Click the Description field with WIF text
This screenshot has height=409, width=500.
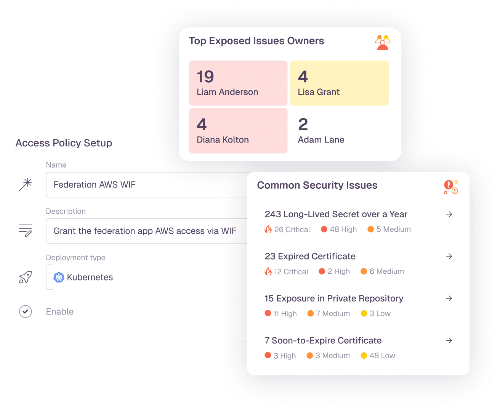pyautogui.click(x=147, y=231)
